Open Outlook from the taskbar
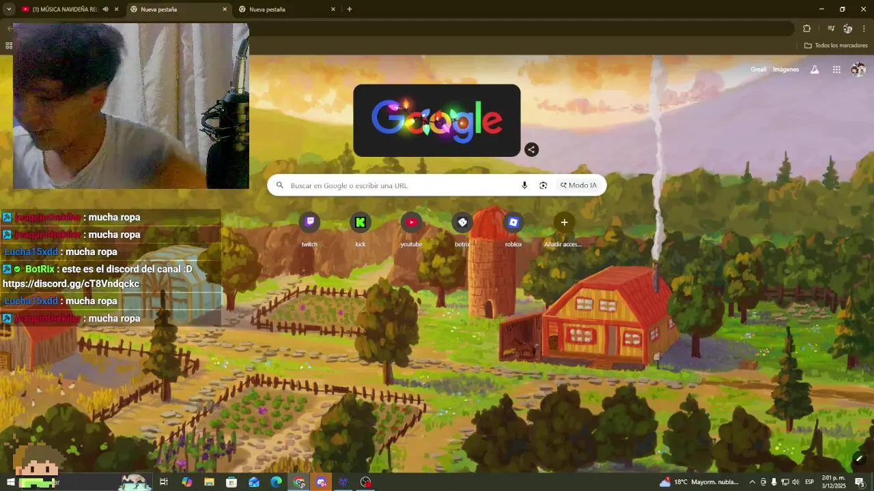The image size is (874, 491). coord(254,482)
